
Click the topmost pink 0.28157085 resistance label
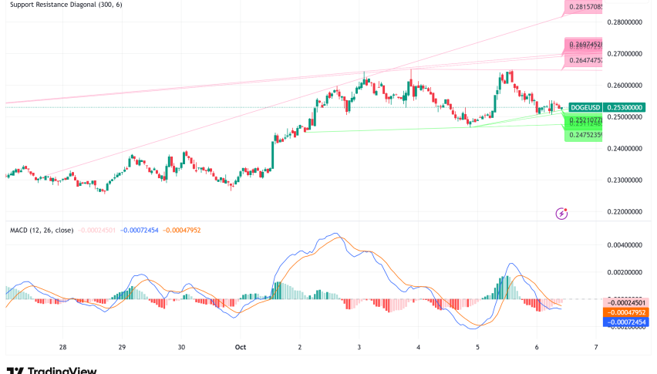pos(585,7)
